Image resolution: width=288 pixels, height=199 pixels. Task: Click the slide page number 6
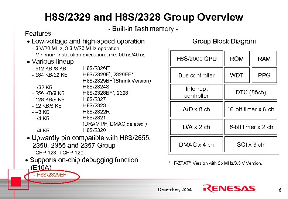tap(280, 190)
